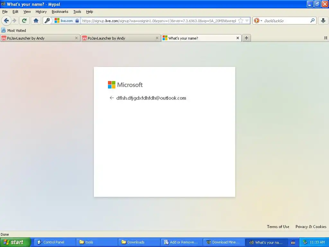Switch to Add or Remove taskbar window
Screen dimensions: 329x247
tap(181, 242)
